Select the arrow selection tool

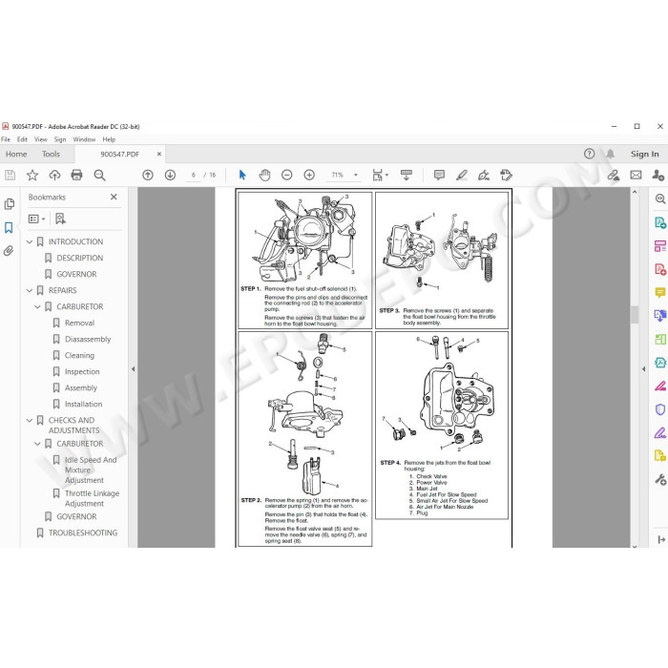[242, 175]
